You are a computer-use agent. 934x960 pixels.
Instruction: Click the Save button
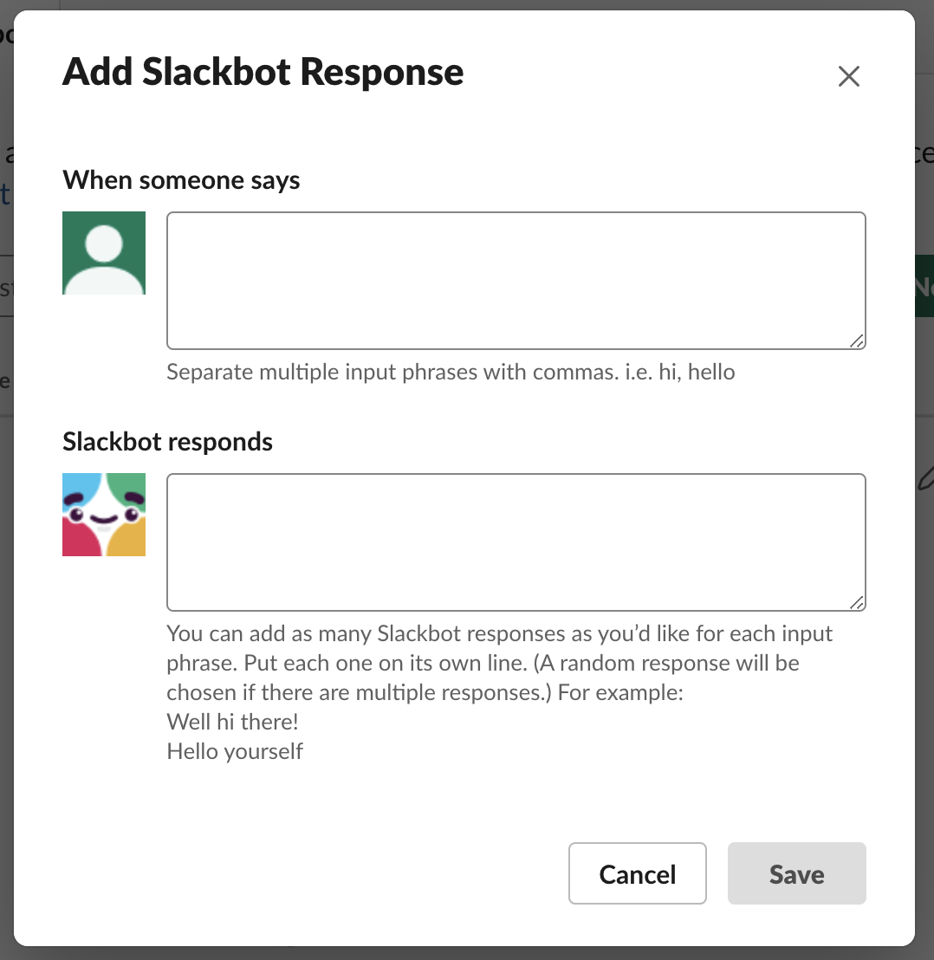pyautogui.click(x=796, y=873)
